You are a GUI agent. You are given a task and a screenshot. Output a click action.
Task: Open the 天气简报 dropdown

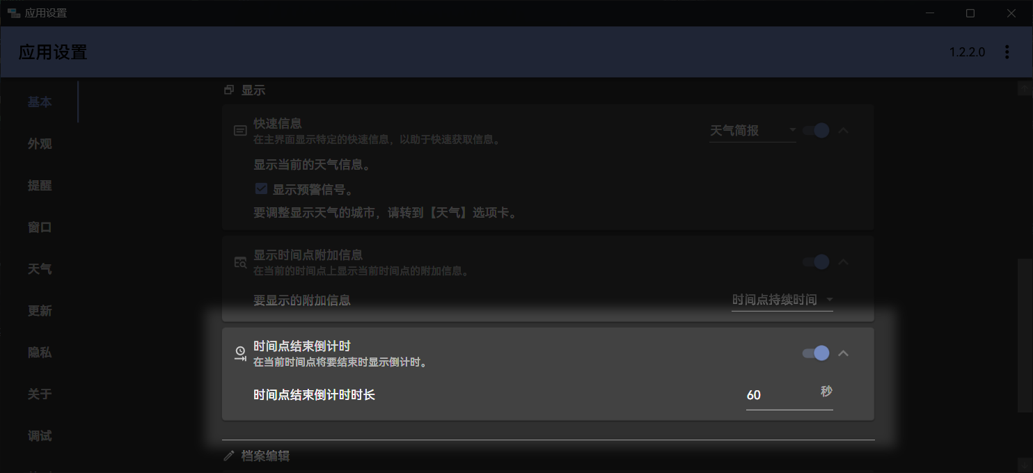tap(752, 130)
